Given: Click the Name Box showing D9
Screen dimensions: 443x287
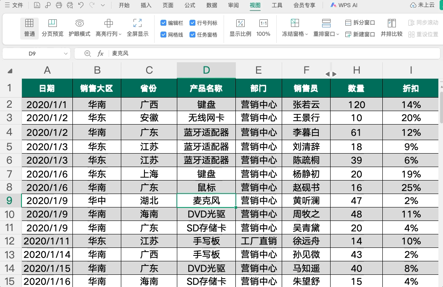Looking at the screenshot, I should tap(32, 53).
